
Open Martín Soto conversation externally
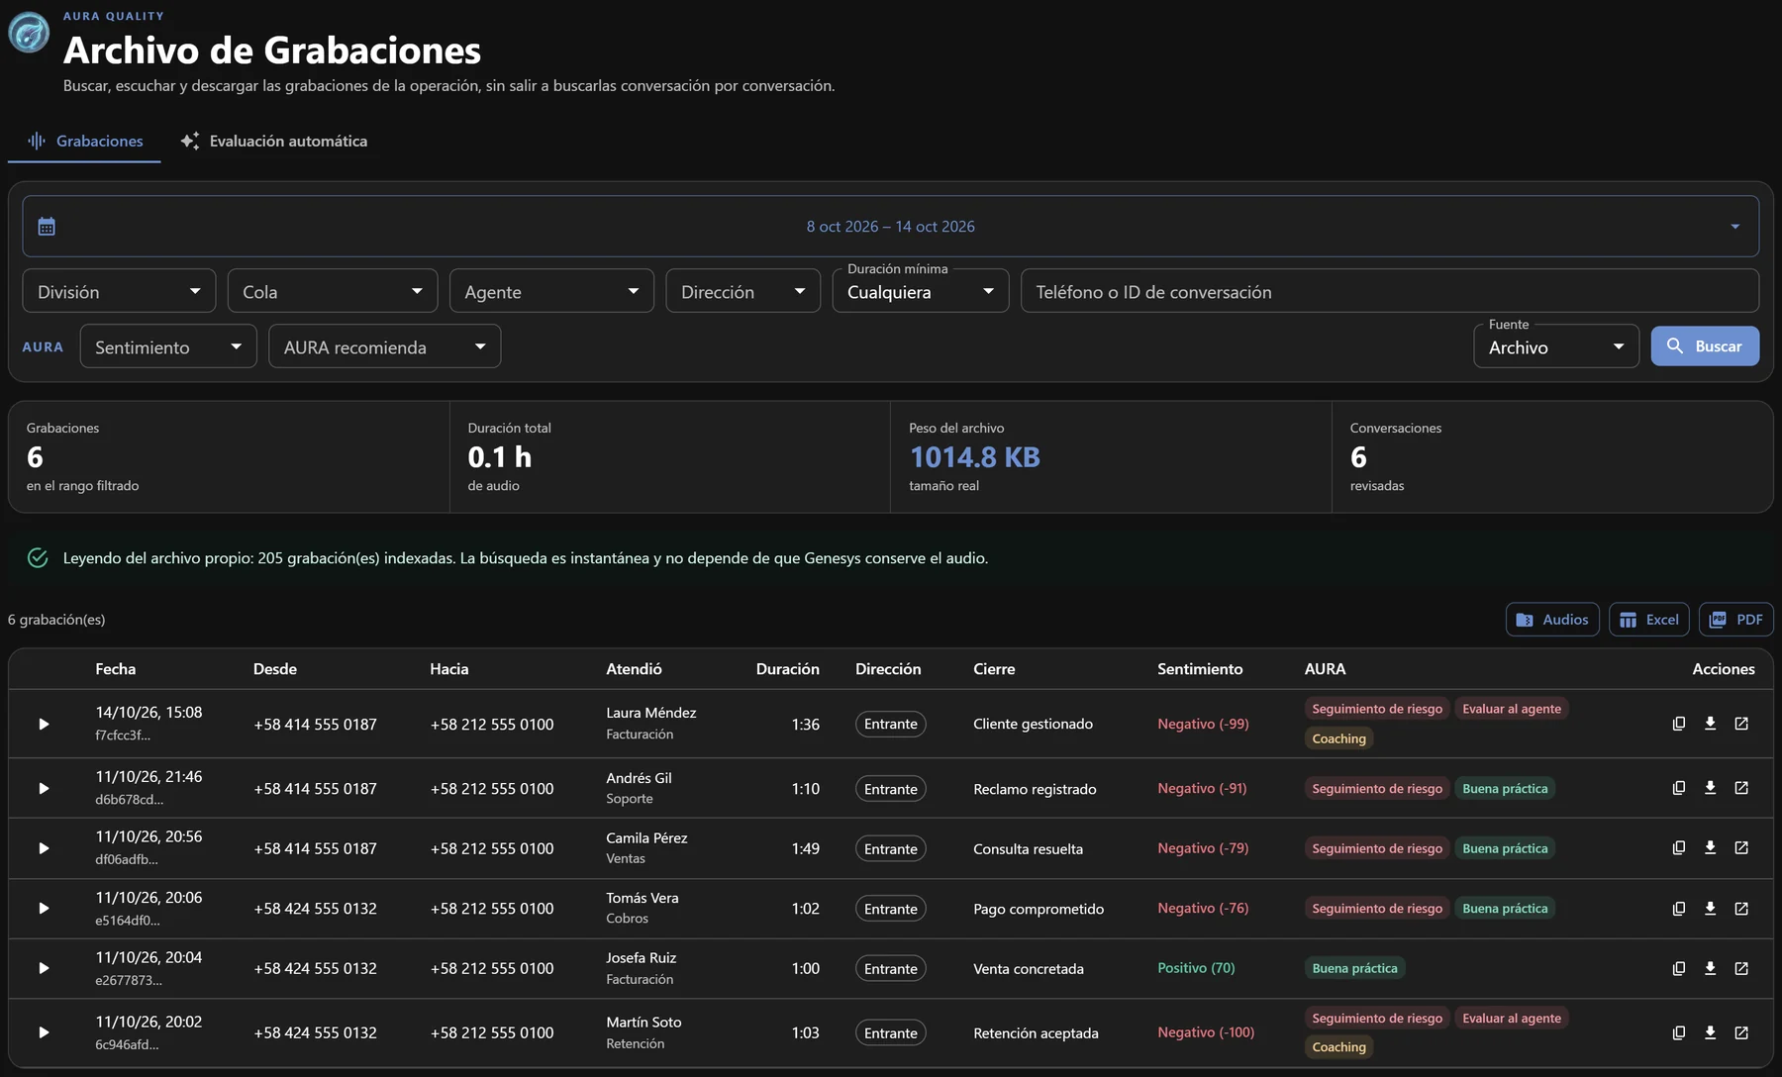coord(1741,1032)
